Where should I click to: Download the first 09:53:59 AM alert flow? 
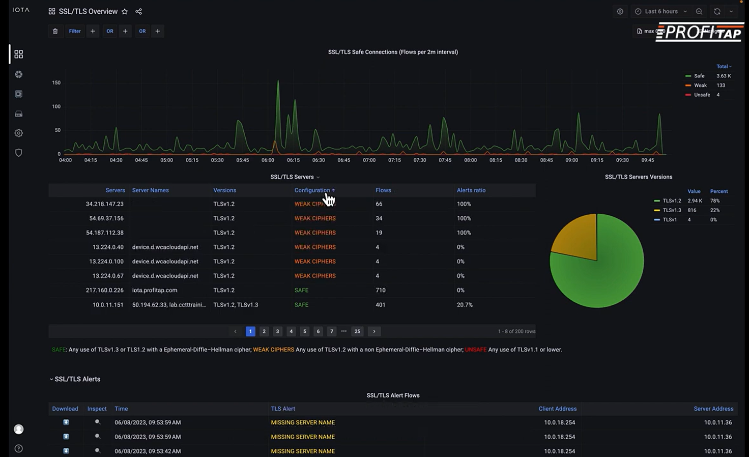coord(66,422)
